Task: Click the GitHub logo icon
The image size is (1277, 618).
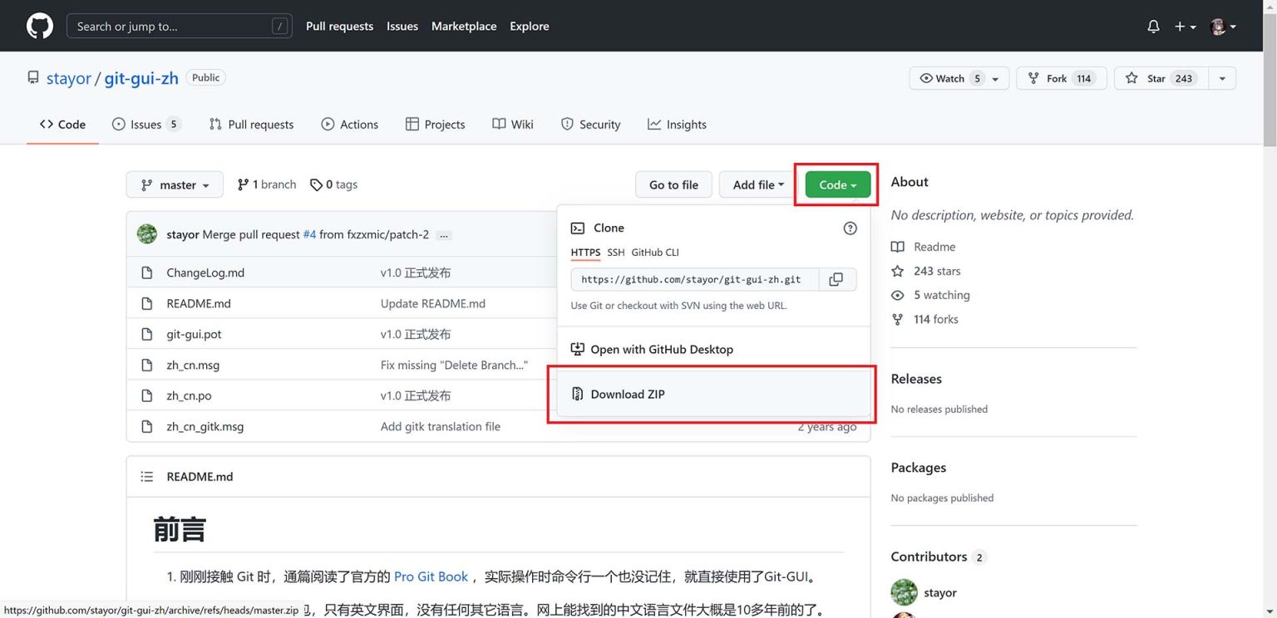Action: pyautogui.click(x=39, y=26)
